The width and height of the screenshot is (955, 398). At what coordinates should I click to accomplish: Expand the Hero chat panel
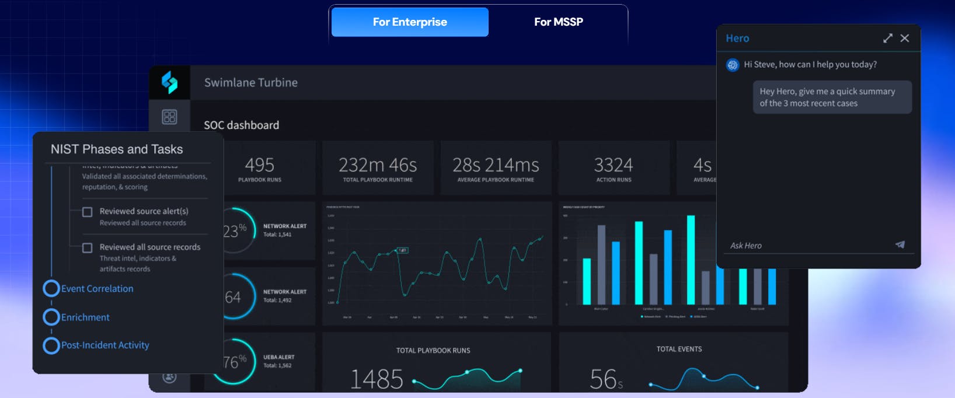(x=887, y=38)
